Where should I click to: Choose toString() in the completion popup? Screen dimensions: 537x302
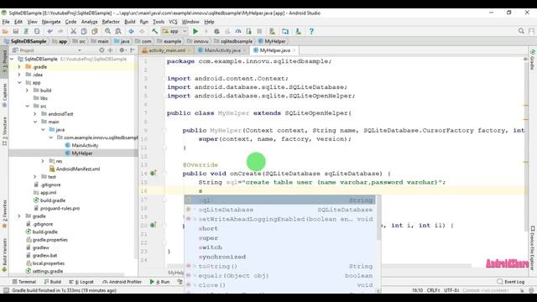(280, 266)
